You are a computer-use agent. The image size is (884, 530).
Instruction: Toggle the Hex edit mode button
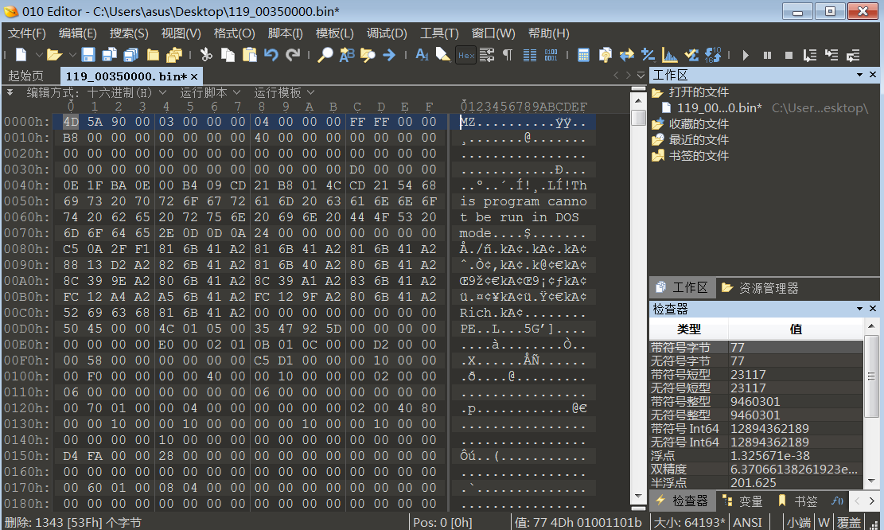465,55
